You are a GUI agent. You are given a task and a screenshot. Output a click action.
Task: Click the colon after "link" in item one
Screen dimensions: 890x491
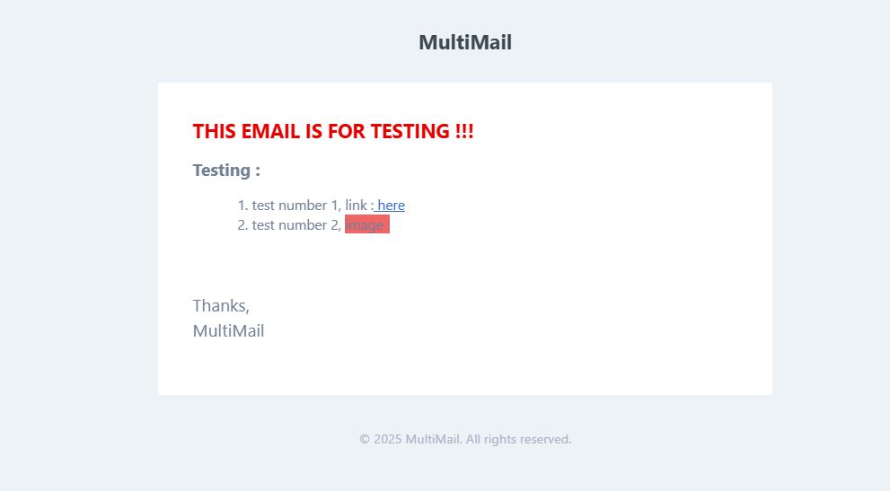tap(372, 206)
